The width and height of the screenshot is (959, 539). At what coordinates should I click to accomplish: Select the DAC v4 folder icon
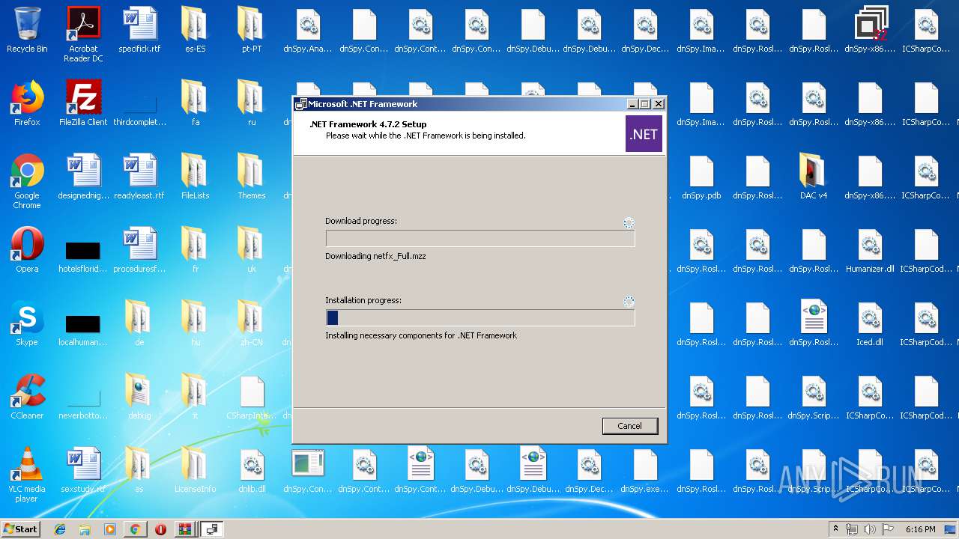814,177
